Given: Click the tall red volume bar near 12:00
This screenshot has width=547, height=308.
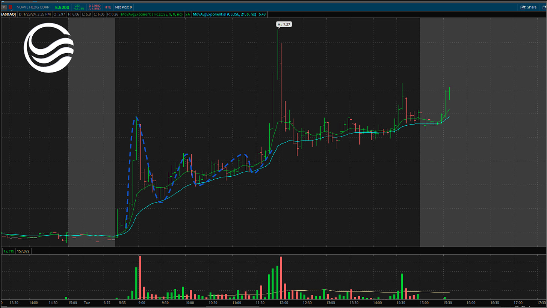Looking at the screenshot, I should (281, 278).
